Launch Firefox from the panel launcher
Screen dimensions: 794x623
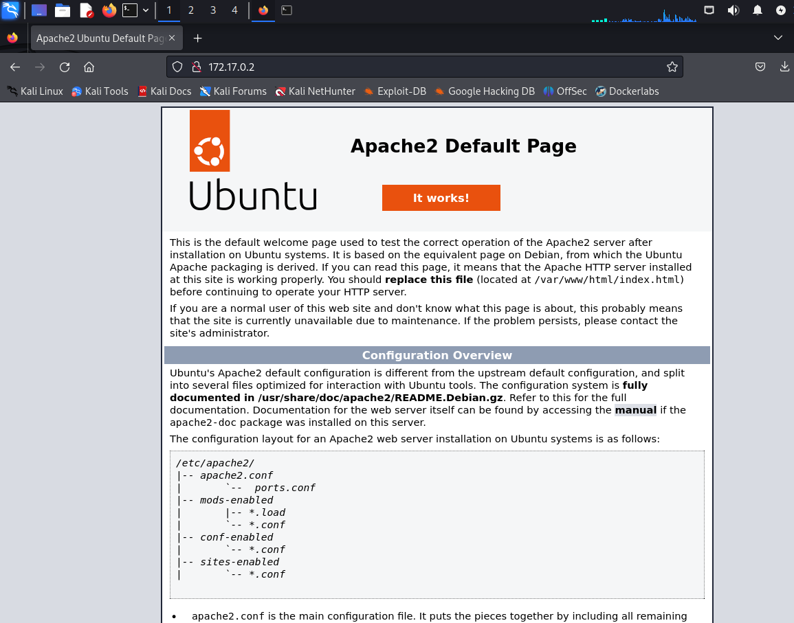(109, 10)
